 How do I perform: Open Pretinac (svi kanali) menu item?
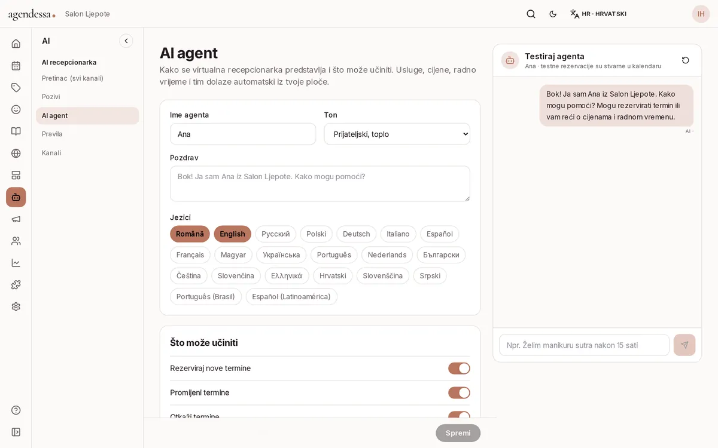click(x=87, y=78)
